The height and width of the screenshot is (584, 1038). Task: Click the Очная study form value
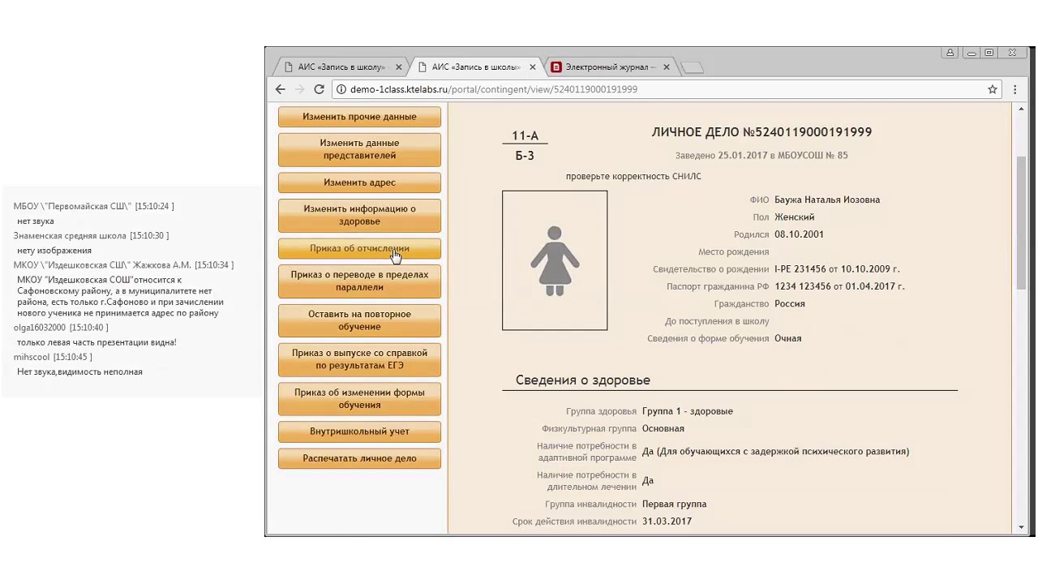787,339
